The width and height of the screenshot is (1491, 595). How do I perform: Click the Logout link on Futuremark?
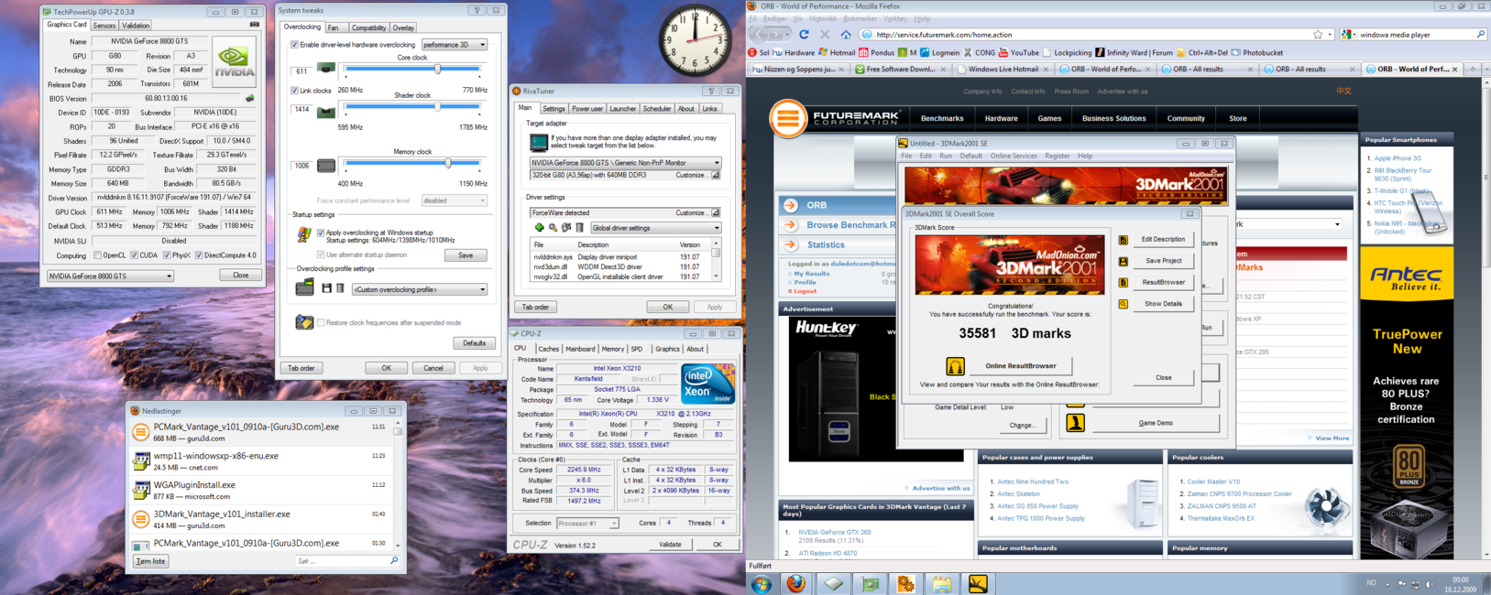pos(806,291)
